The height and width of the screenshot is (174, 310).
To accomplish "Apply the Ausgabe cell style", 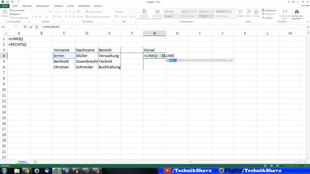I will (x=172, y=16).
